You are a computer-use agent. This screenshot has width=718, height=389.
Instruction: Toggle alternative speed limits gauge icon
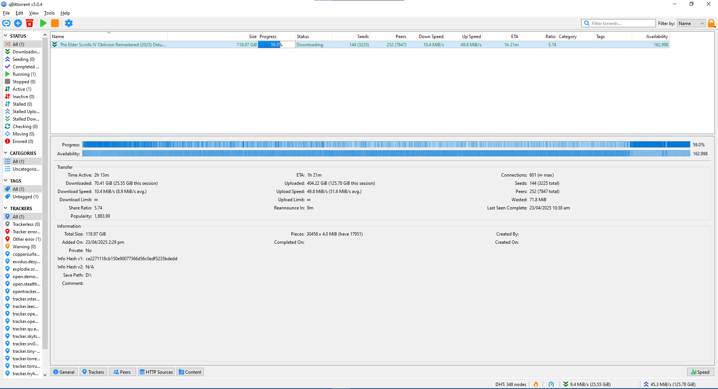(x=551, y=384)
